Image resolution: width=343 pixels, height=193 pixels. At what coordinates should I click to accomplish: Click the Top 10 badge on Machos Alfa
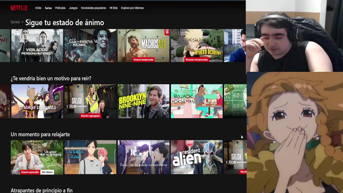(x=167, y=32)
